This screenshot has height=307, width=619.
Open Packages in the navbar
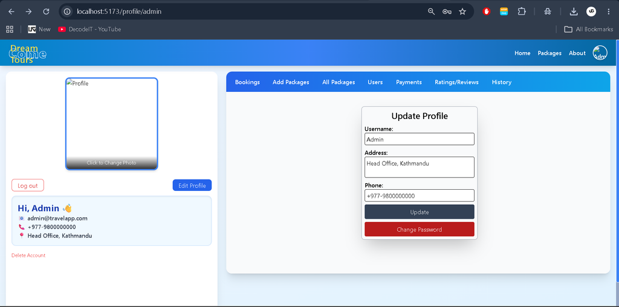coord(549,53)
